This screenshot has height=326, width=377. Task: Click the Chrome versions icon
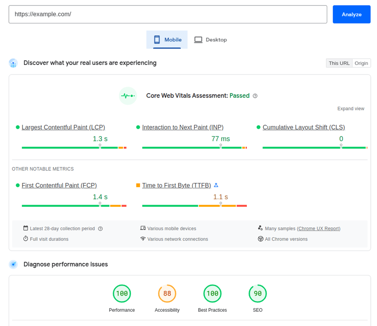pyautogui.click(x=261, y=239)
